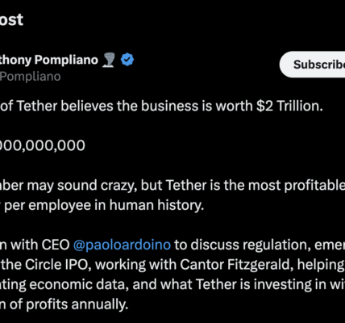The width and height of the screenshot is (345, 323).
Task: Open the @paoloardoino mention link
Action: 122,245
